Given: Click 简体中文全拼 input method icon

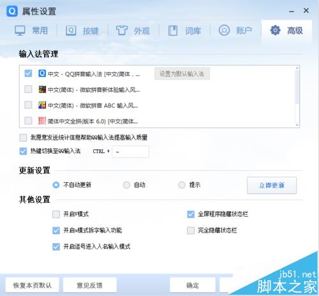Looking at the screenshot, I should coord(42,121).
